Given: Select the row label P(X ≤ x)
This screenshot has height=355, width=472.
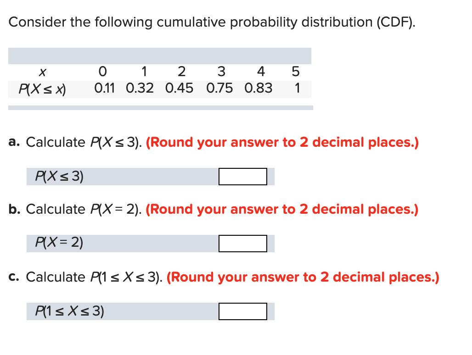Looking at the screenshot, I should click(43, 88).
